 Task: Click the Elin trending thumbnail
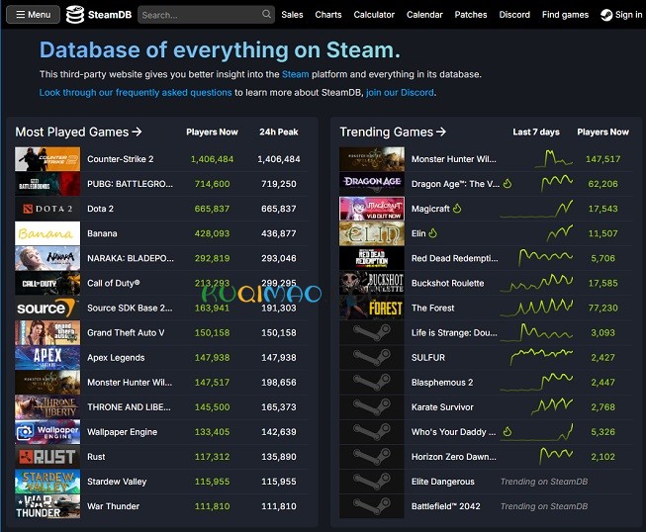click(x=372, y=233)
